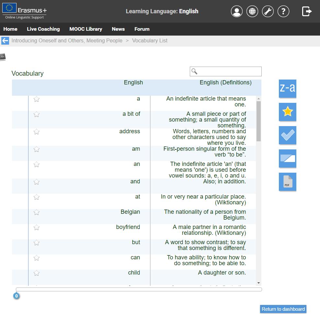Image resolution: width=320 pixels, height=314 pixels.
Task: Sort vocabulary with the z-a button
Action: pyautogui.click(x=287, y=88)
